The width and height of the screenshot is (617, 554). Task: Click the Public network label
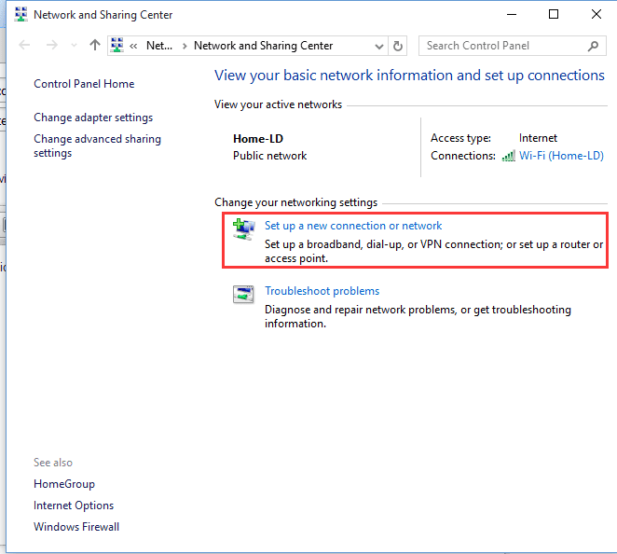pyautogui.click(x=270, y=156)
